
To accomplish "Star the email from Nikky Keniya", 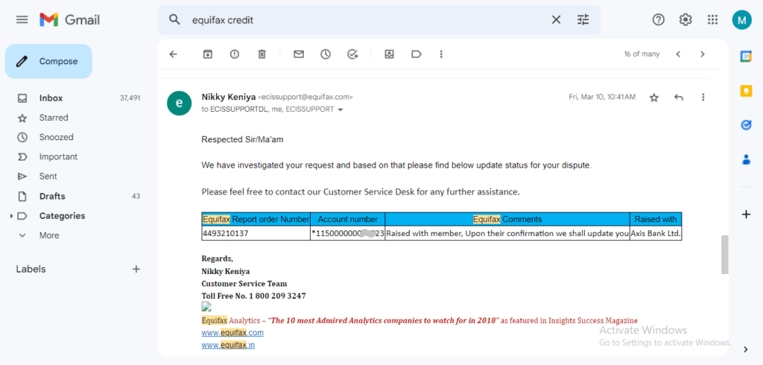I will tap(654, 98).
